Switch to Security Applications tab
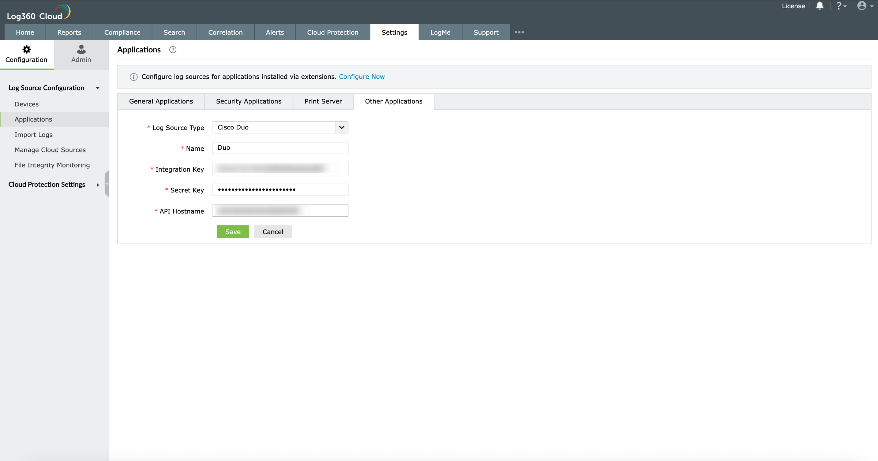The width and height of the screenshot is (878, 461). [249, 101]
